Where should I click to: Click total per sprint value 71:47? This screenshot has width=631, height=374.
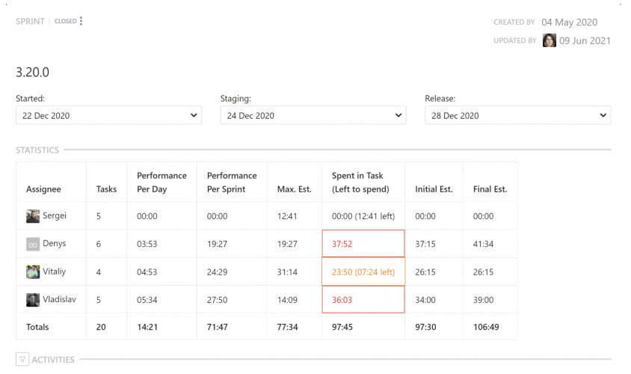pyautogui.click(x=218, y=327)
